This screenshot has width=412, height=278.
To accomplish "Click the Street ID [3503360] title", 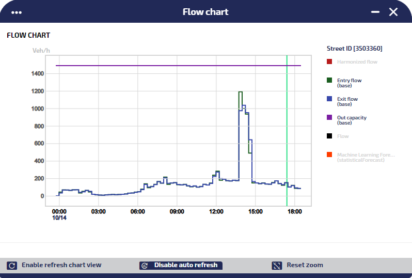I will [355, 49].
